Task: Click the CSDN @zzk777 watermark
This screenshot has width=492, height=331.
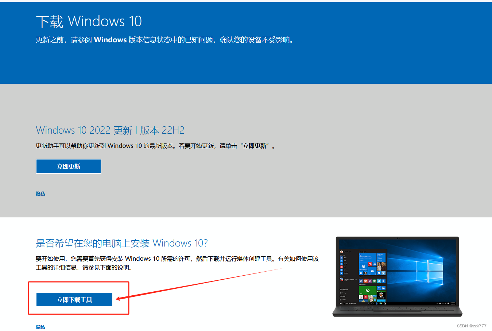Action: [x=472, y=326]
